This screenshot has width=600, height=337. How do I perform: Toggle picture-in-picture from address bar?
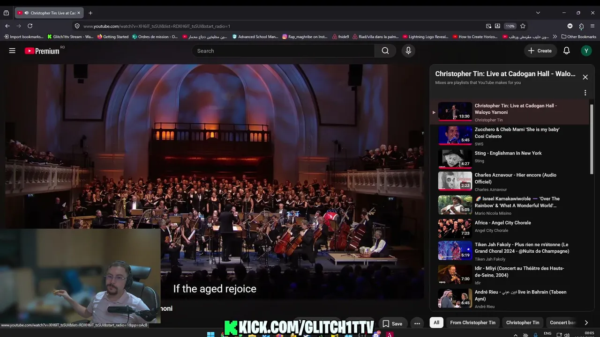[488, 26]
